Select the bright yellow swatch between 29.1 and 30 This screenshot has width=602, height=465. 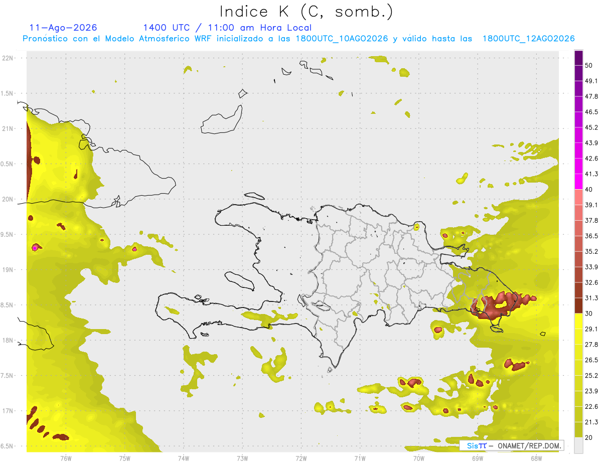pos(578,322)
